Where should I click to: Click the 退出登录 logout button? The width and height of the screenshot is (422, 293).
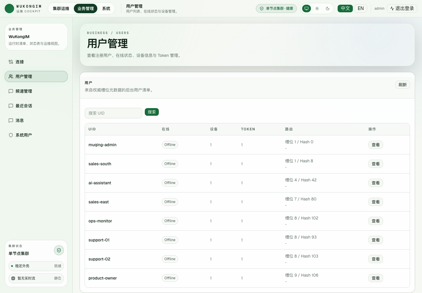click(x=402, y=8)
